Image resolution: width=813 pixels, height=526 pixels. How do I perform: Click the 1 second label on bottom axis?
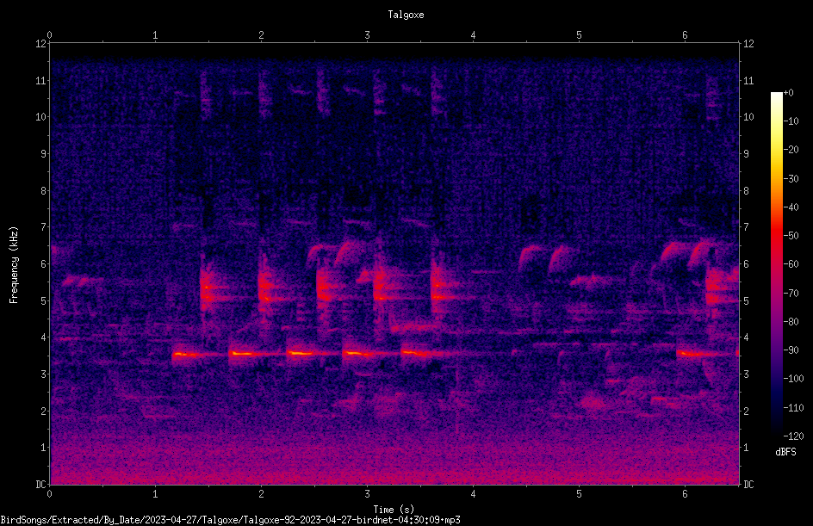(x=155, y=494)
